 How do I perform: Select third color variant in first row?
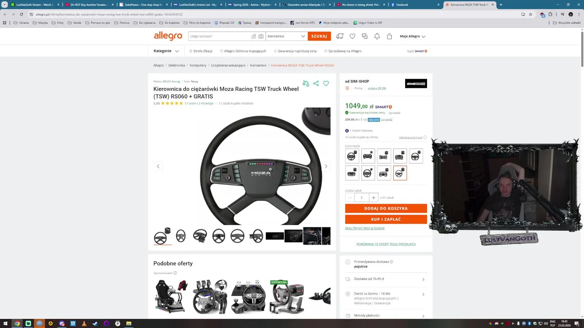click(384, 156)
